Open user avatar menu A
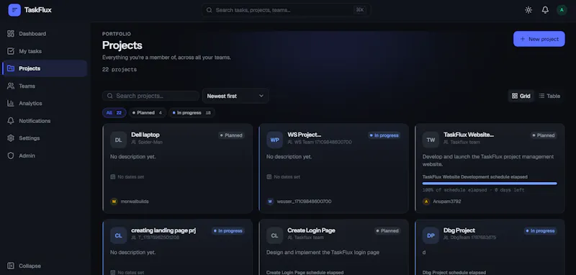This screenshot has height=275, width=576. (562, 10)
